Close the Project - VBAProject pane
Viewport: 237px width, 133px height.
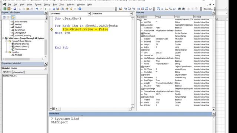point(46,13)
